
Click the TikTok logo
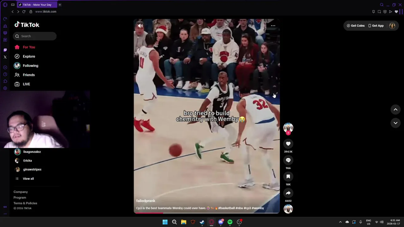tap(27, 25)
